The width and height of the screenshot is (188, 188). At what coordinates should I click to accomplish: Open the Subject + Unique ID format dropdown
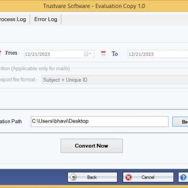115,80
